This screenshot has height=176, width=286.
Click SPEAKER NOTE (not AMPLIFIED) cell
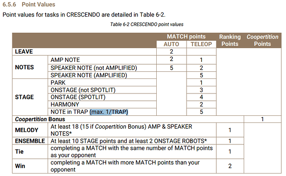[x=102, y=68]
